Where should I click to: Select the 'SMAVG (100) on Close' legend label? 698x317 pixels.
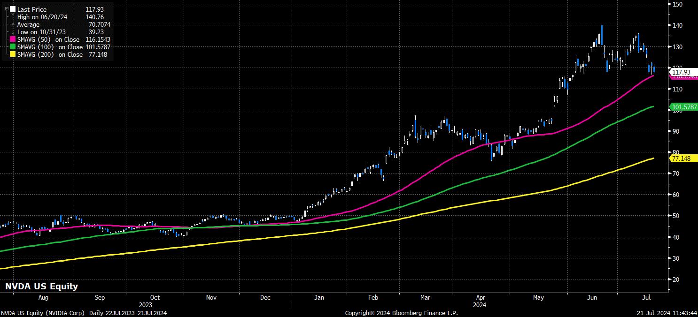(x=50, y=47)
